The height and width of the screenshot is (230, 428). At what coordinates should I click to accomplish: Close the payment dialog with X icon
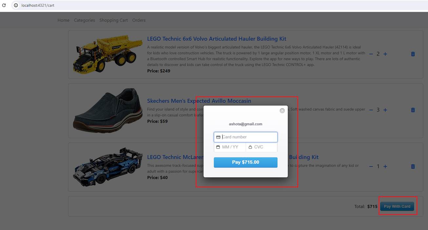click(x=282, y=111)
